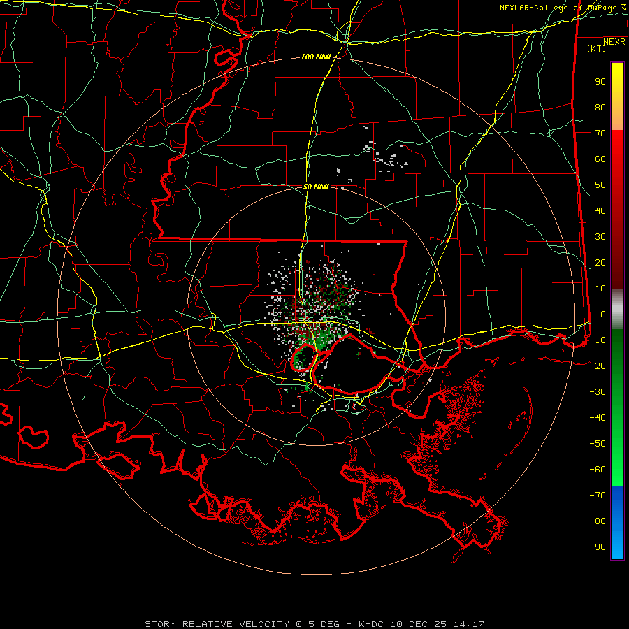
Task: Select the 100 NMI range ring label
Action: coord(316,57)
